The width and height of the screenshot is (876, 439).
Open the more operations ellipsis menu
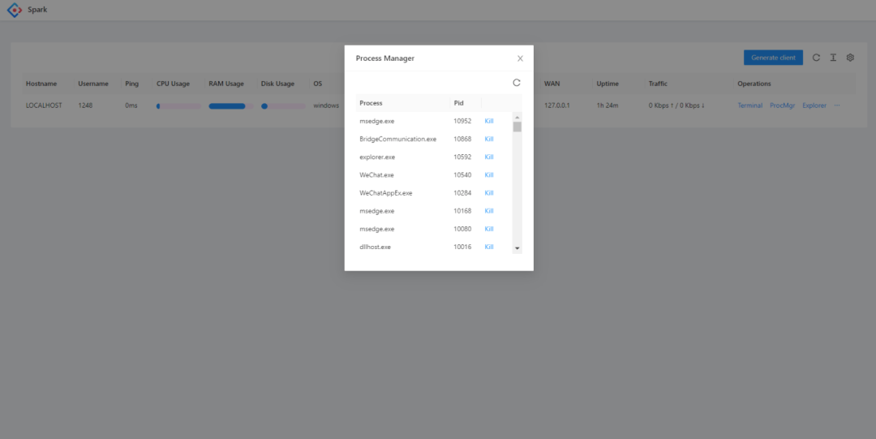click(x=837, y=105)
